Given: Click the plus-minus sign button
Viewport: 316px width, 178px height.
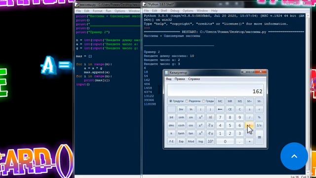Looking at the screenshot, I should pyautogui.click(x=249, y=109).
